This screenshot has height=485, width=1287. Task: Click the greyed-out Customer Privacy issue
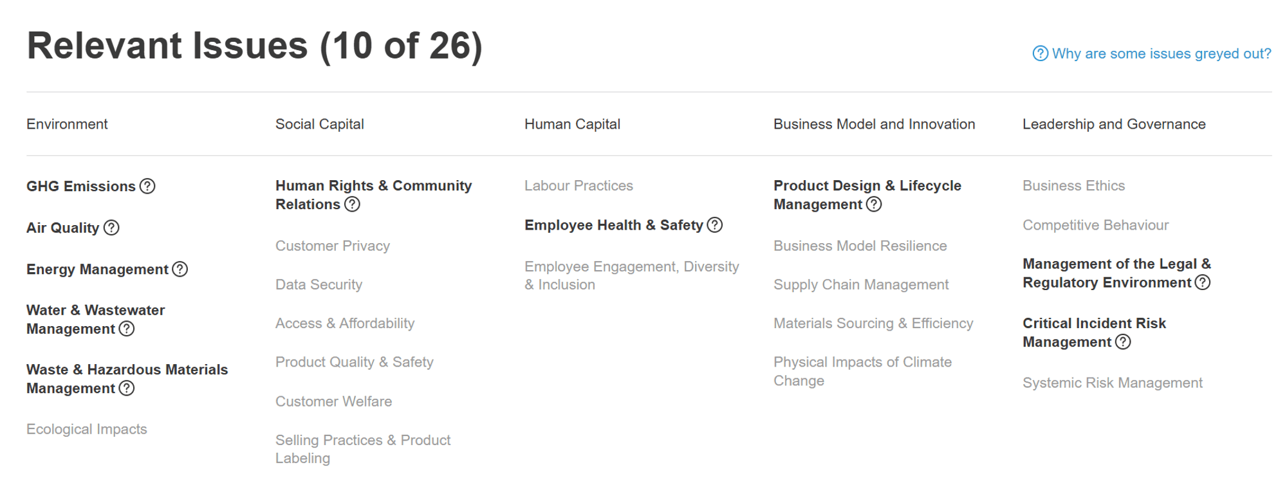click(333, 246)
